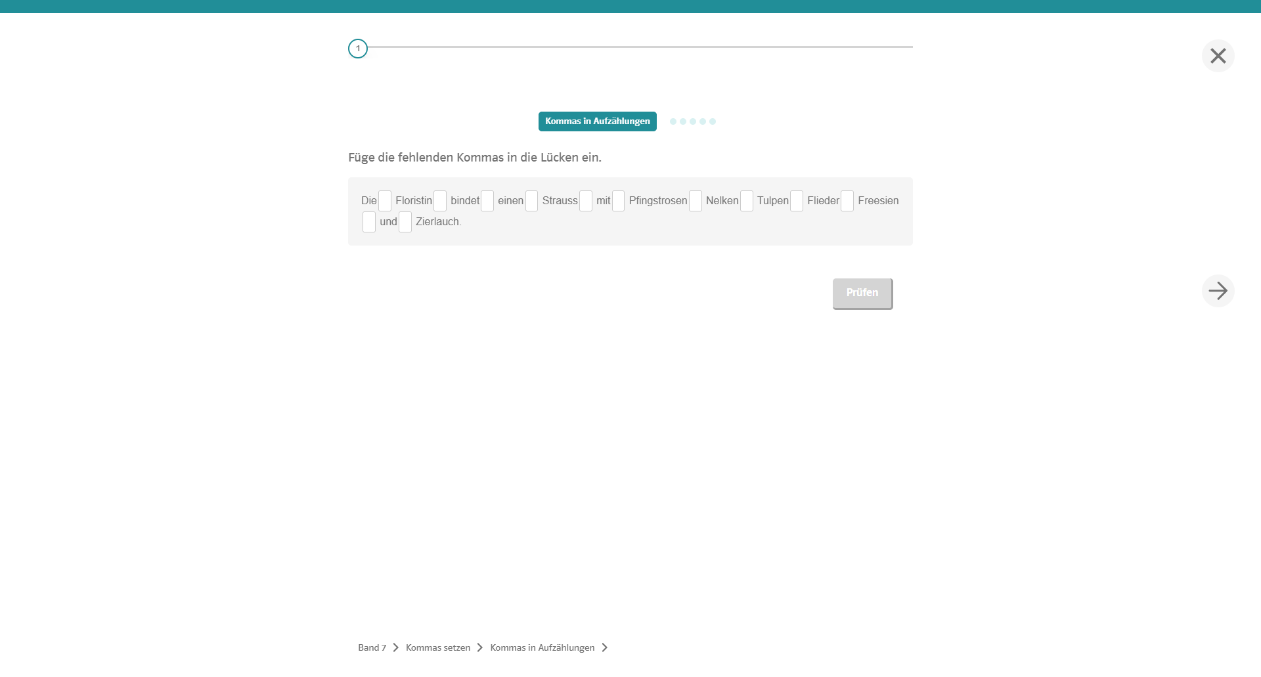Toggle the gap between "mit" and "Pfingstrosen"

[x=618, y=201]
